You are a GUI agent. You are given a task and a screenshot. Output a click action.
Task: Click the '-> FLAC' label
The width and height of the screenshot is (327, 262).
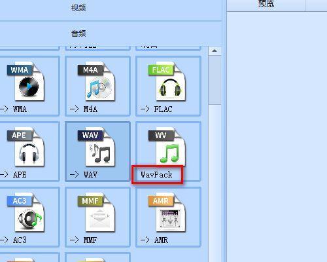click(156, 109)
